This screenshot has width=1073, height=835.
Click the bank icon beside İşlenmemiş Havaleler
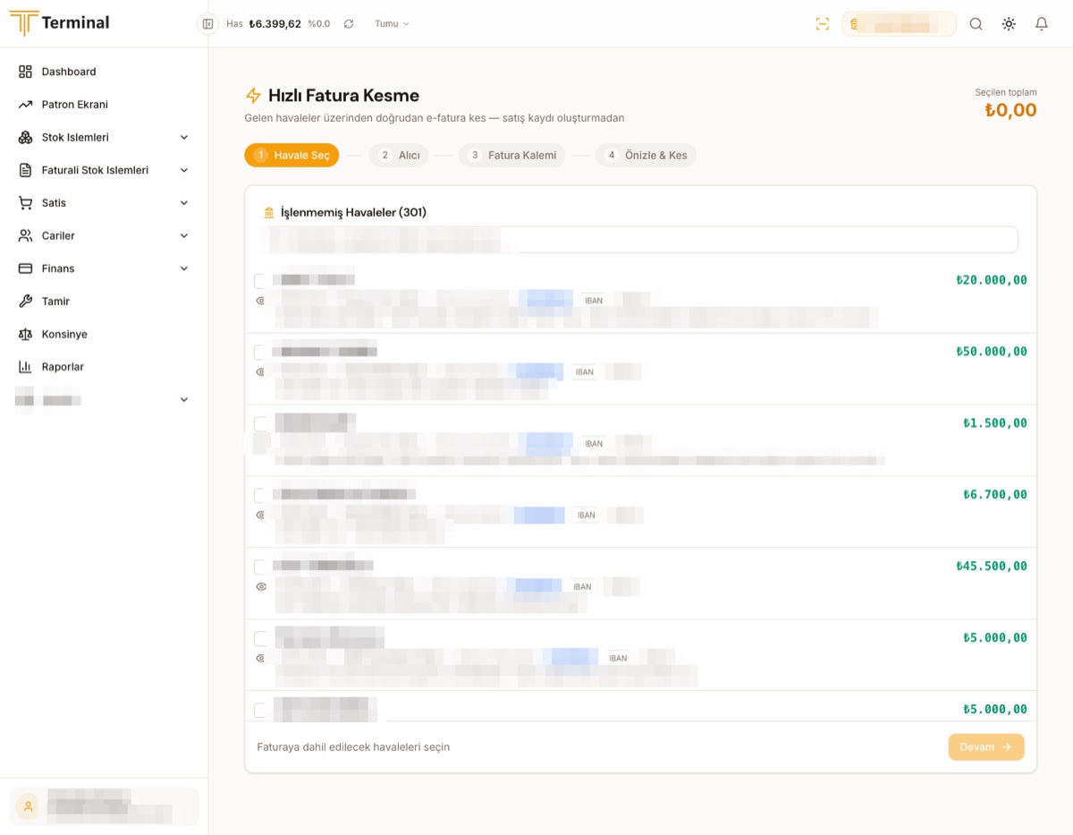269,213
